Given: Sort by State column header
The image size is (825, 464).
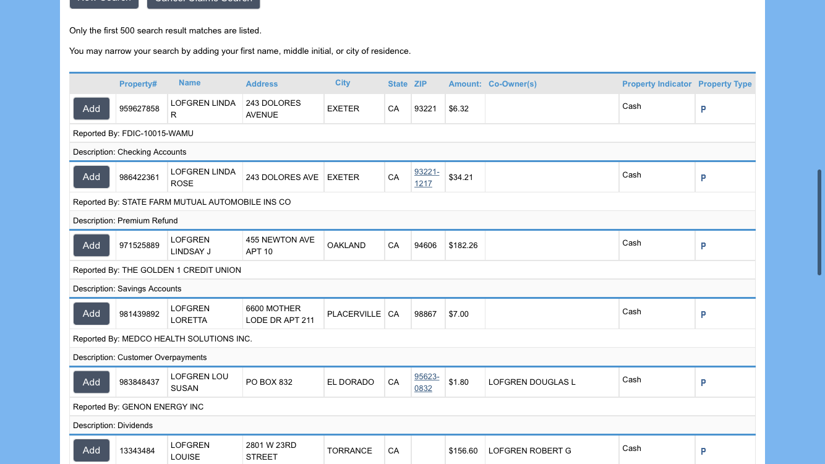Looking at the screenshot, I should coord(398,84).
